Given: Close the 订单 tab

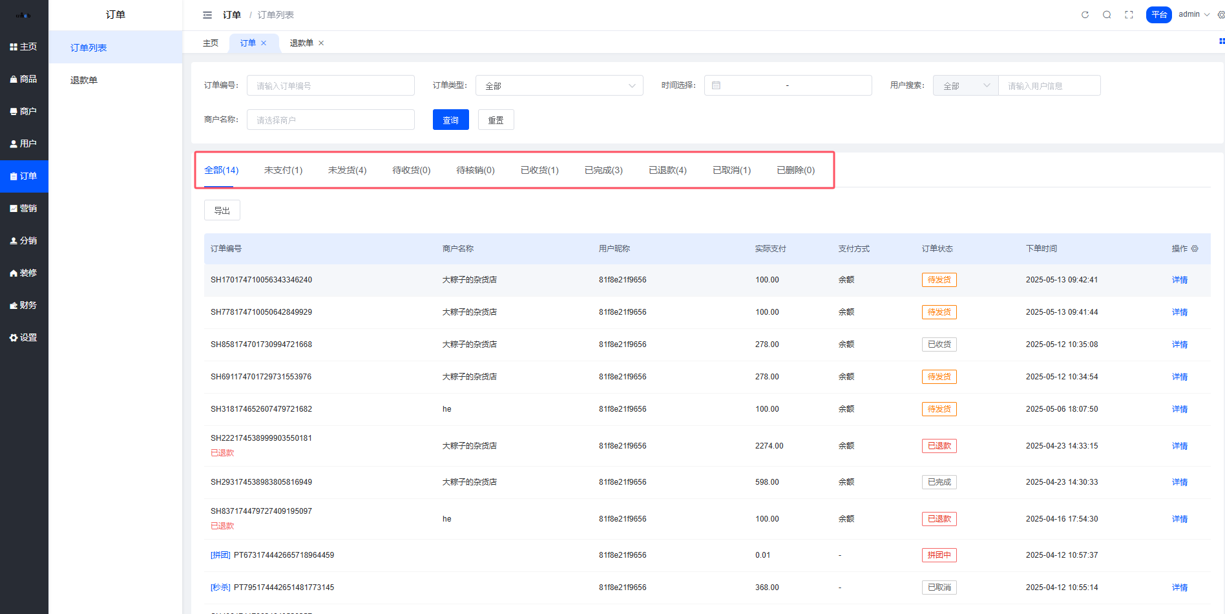Looking at the screenshot, I should [x=264, y=43].
